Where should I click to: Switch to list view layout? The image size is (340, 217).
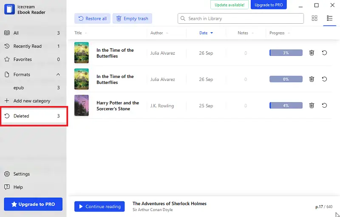point(330,18)
